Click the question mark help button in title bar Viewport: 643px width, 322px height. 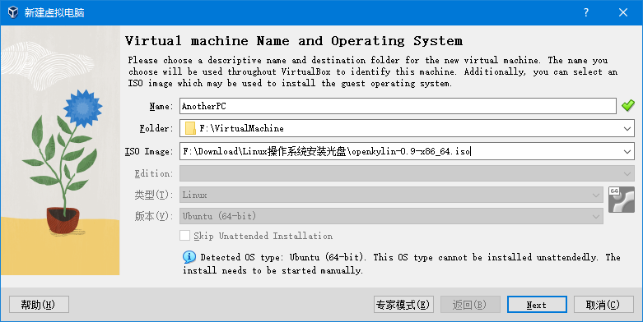pyautogui.click(x=586, y=12)
